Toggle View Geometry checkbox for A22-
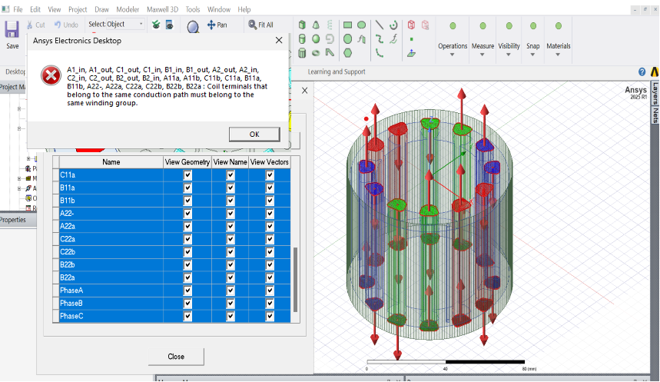Screen dimensions: 660x382 (187, 214)
